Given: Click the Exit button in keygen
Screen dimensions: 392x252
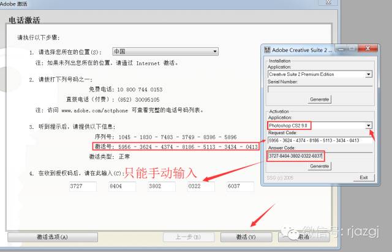Looking at the screenshot, I should 364,177.
